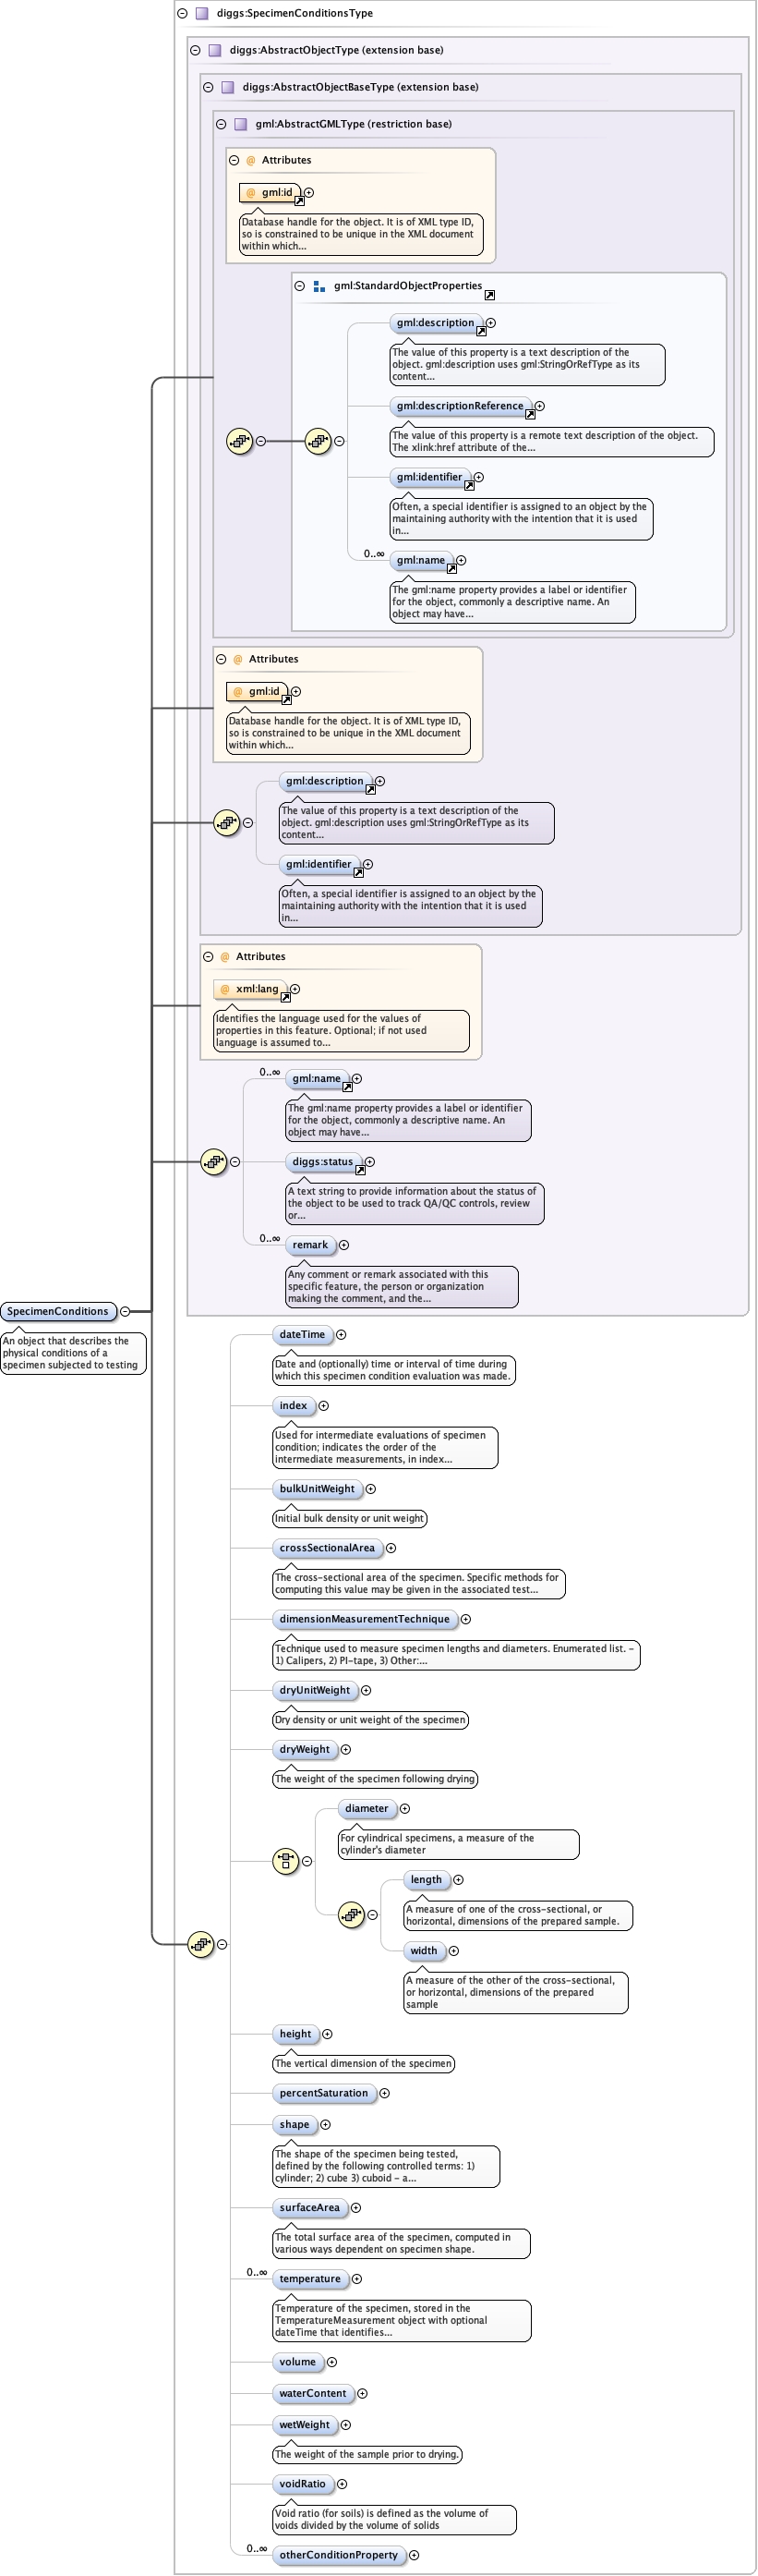Select the voidRatio element node
Screen dimensions: 758x2576
pyautogui.click(x=302, y=2484)
